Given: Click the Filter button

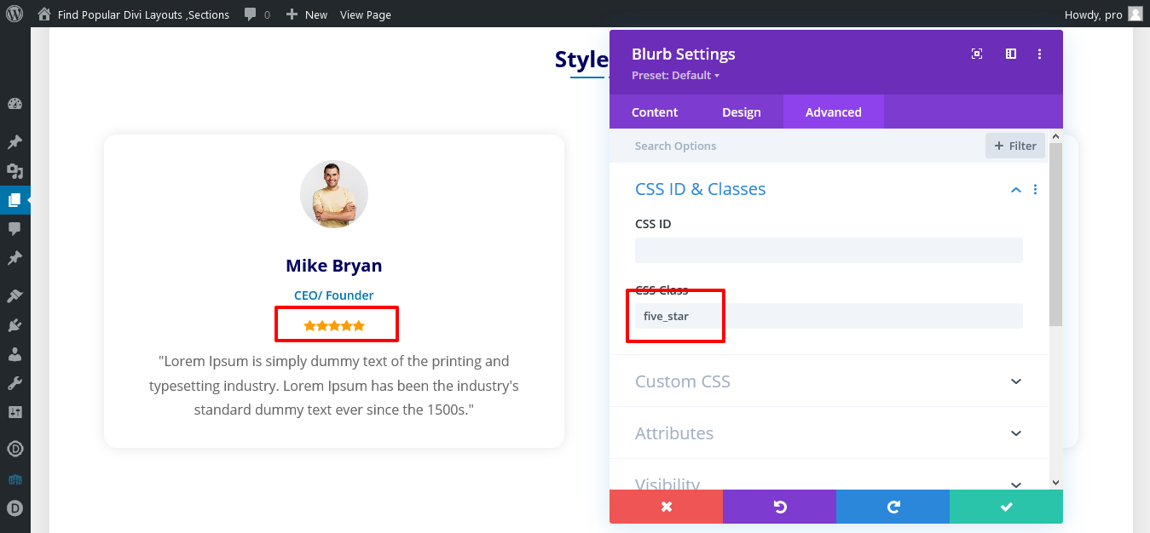Looking at the screenshot, I should tap(1014, 146).
